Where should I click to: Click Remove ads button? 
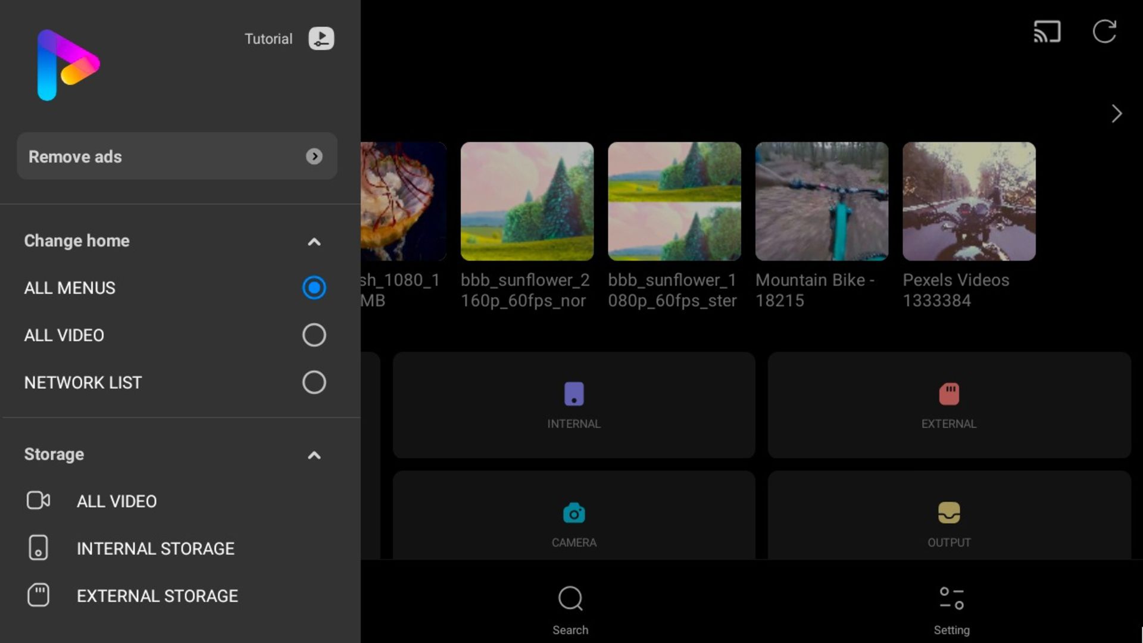click(x=176, y=155)
